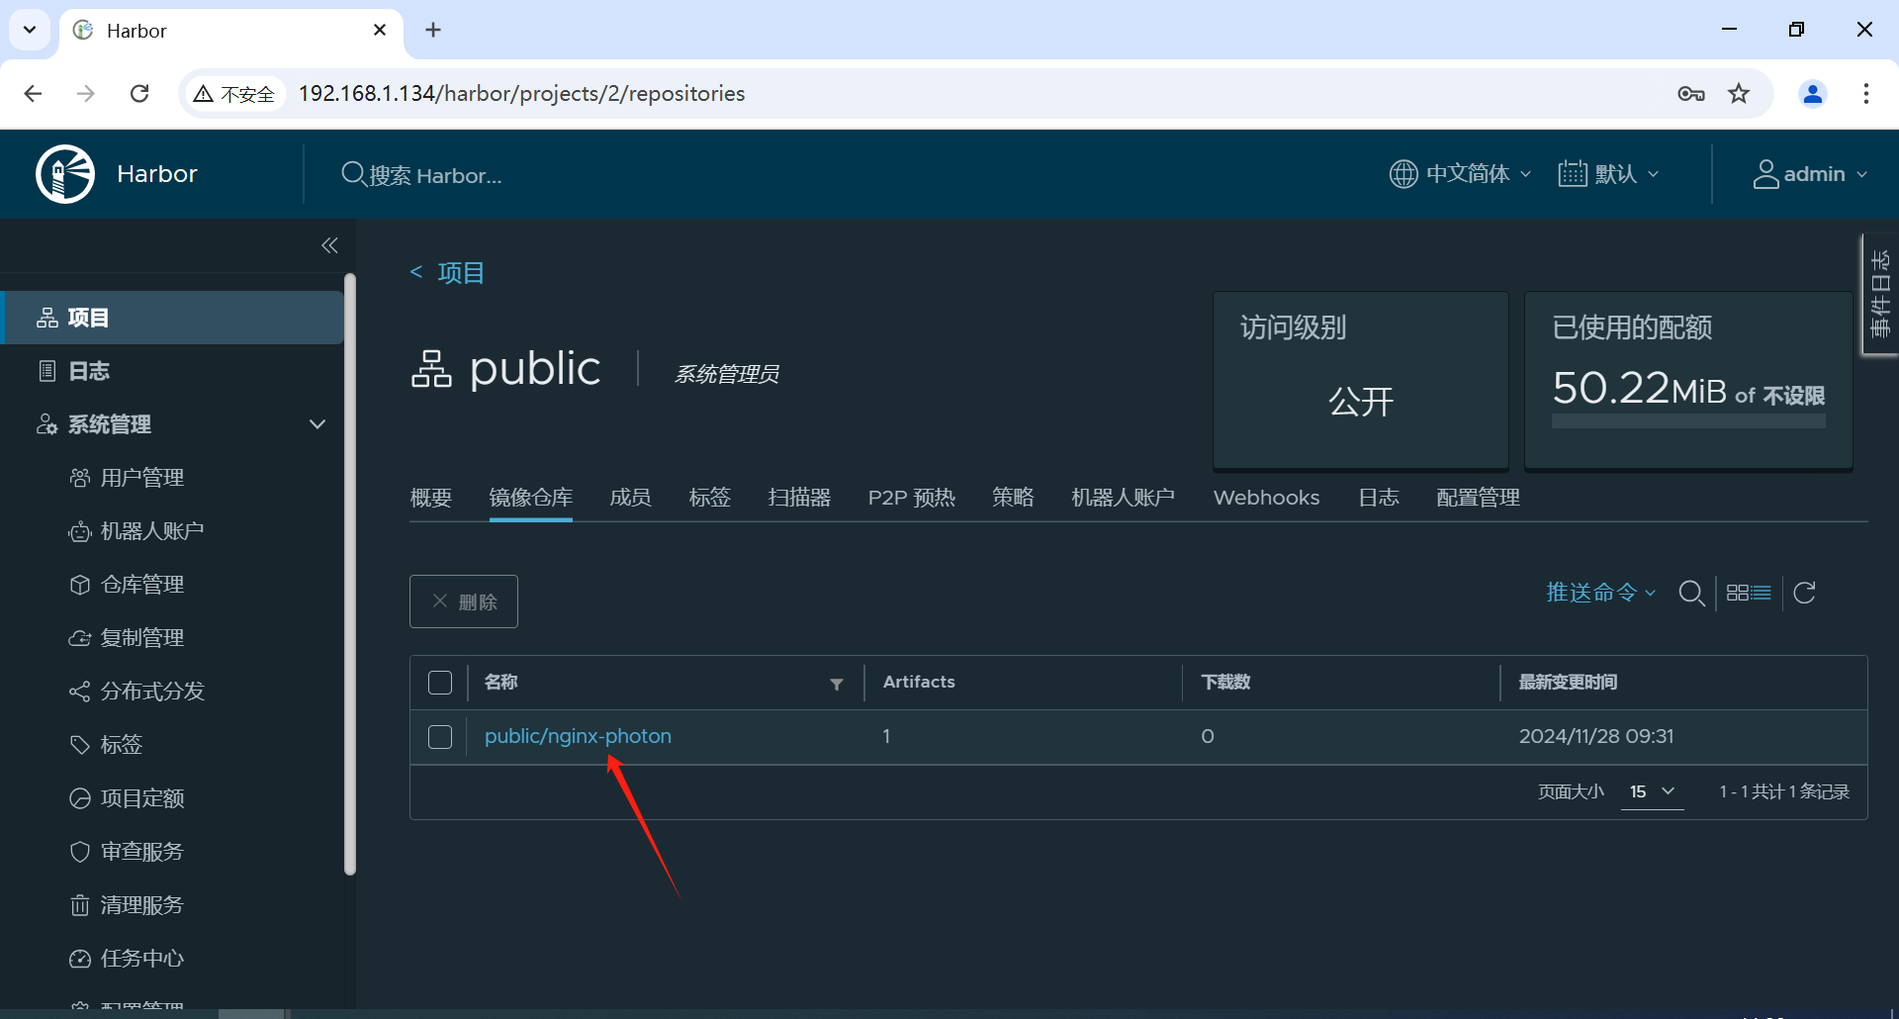
Task: Tick checkbox for public/nginx-photon row
Action: [440, 737]
